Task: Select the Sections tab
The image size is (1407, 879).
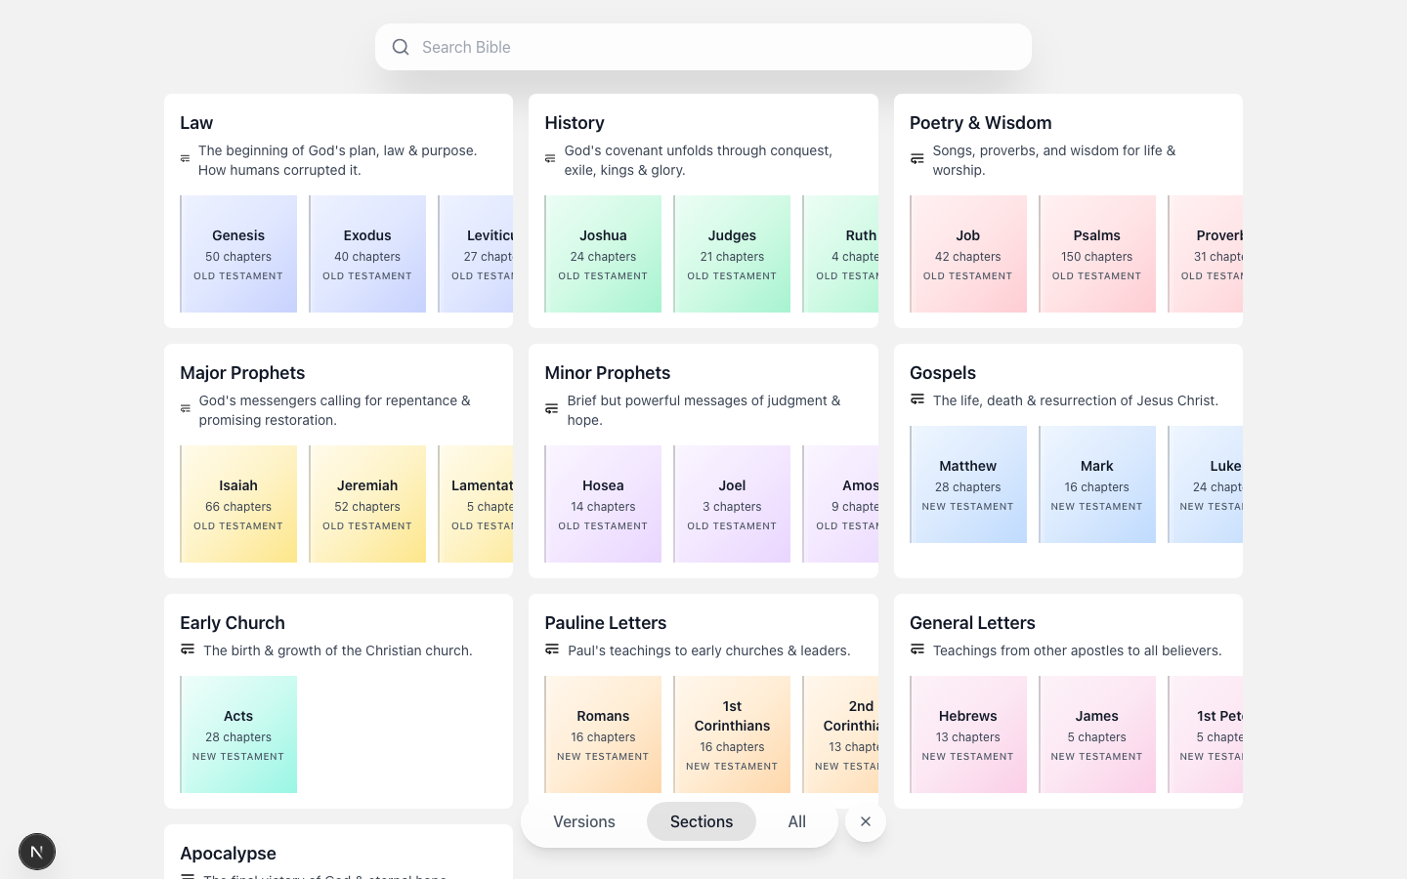Action: tap(702, 822)
